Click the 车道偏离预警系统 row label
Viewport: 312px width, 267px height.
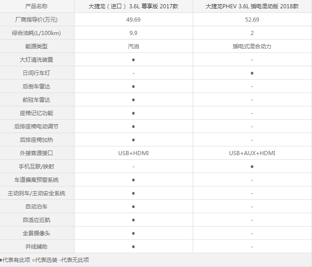(36, 180)
